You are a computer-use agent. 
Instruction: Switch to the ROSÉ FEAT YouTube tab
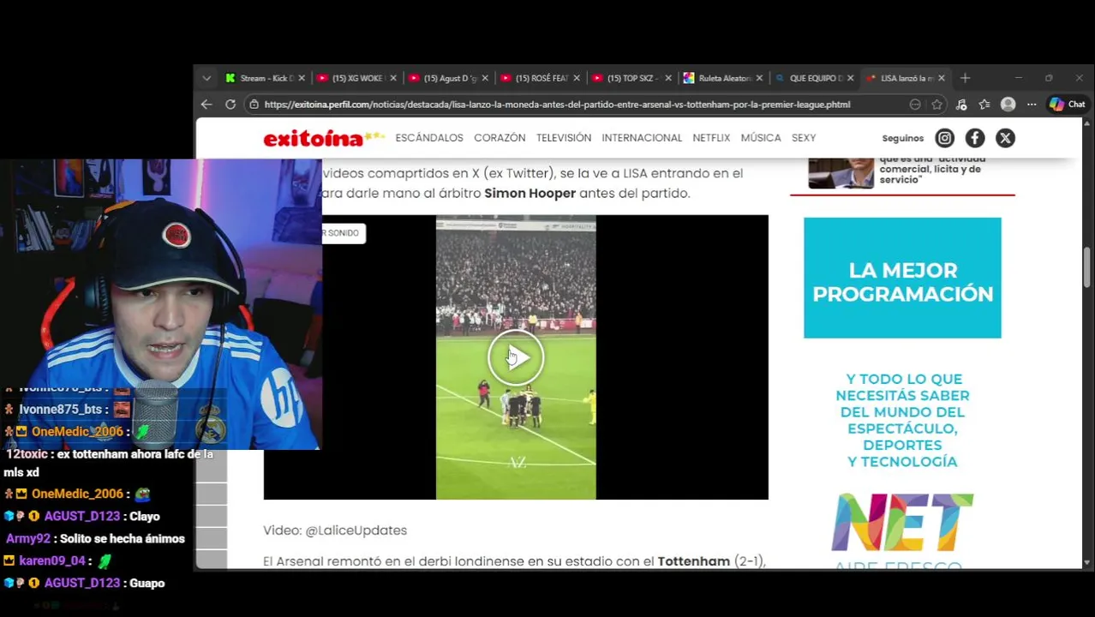534,78
